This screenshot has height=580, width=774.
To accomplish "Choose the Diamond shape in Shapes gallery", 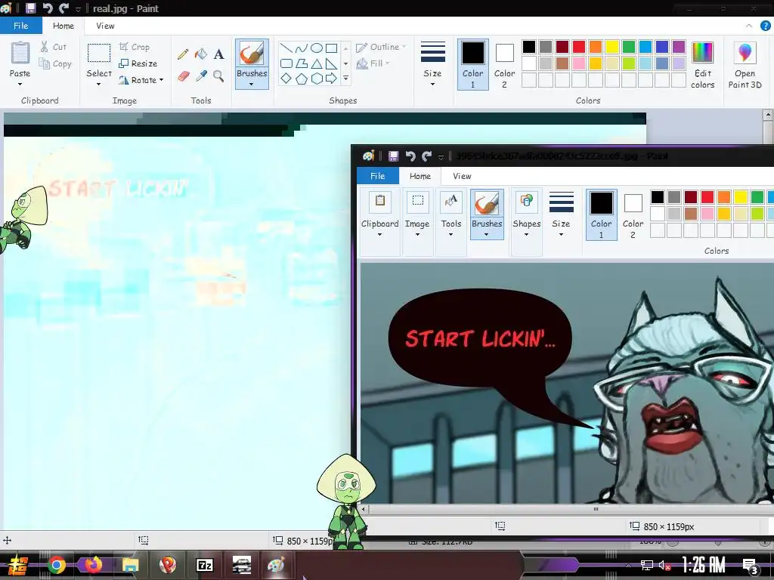I will pyautogui.click(x=286, y=79).
